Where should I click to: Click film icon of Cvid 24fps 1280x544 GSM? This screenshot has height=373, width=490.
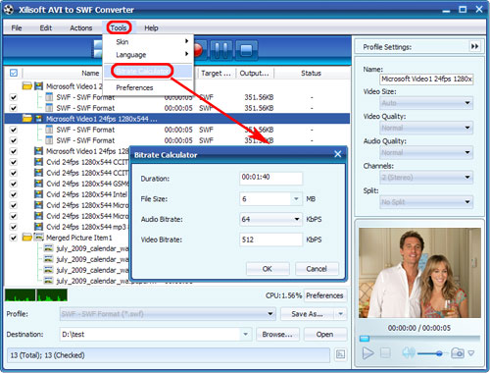38,184
